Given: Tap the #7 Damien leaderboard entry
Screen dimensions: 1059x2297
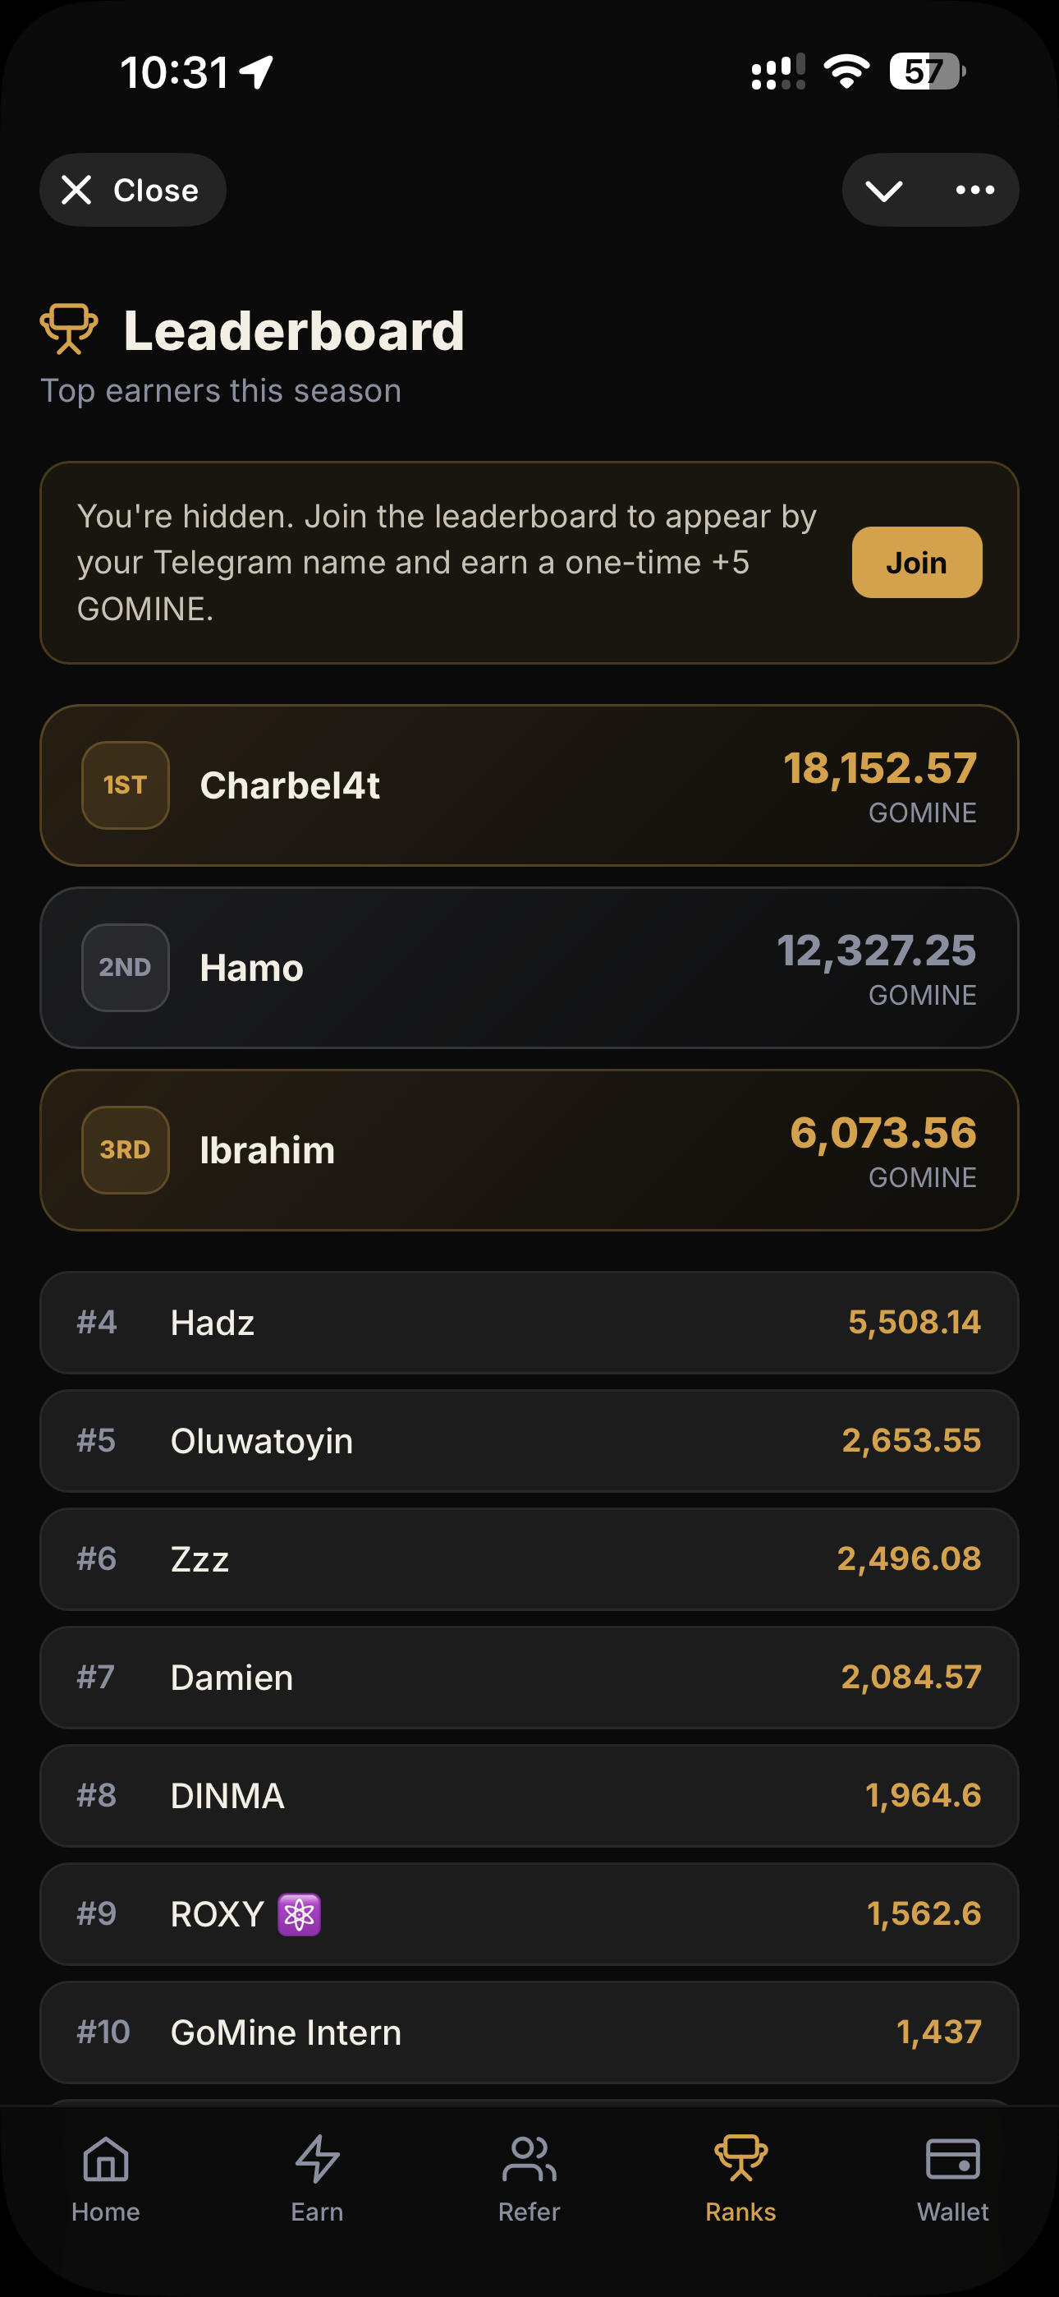Looking at the screenshot, I should tap(529, 1678).
